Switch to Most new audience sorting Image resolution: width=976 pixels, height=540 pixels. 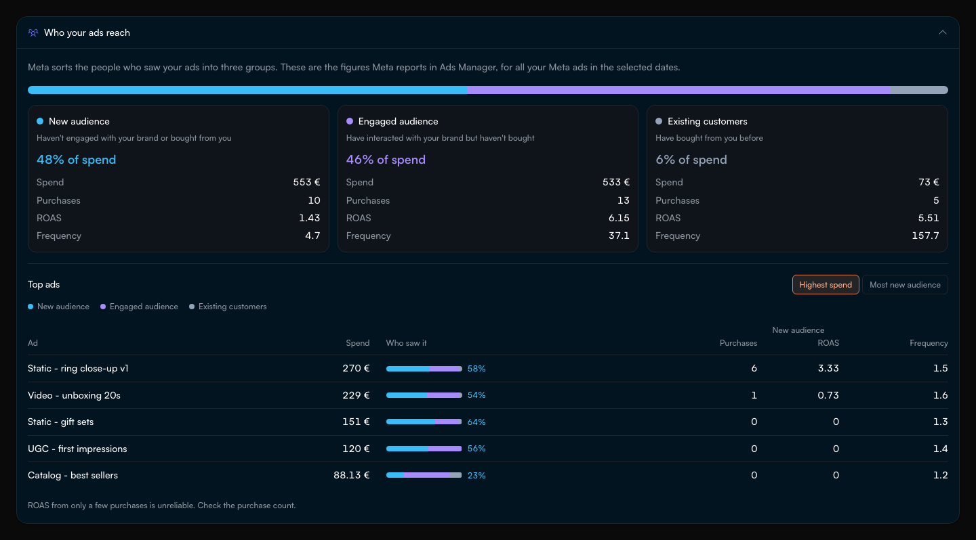tap(905, 285)
